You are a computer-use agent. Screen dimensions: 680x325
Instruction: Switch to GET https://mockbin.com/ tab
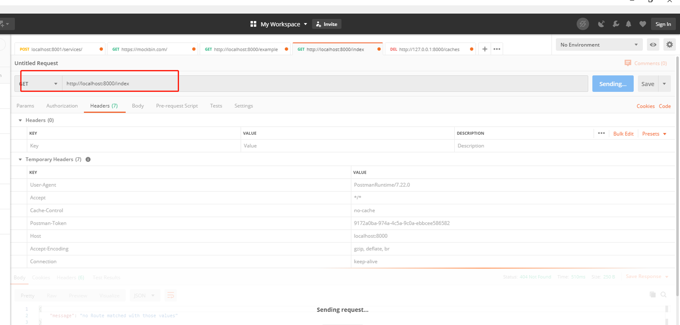[x=153, y=49]
